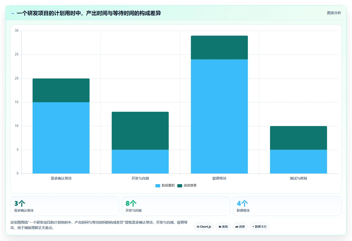
Task: Click the light blue 开发与自测 bar segment
Action: (140, 161)
